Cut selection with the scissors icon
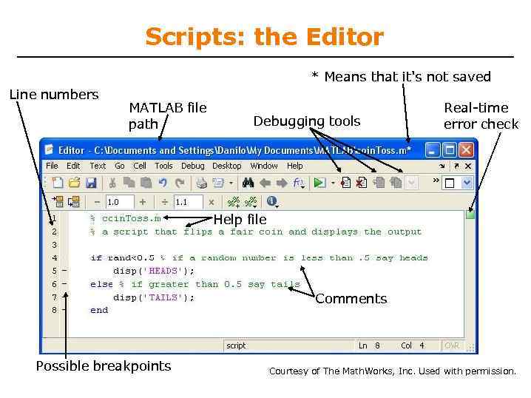 (112, 183)
